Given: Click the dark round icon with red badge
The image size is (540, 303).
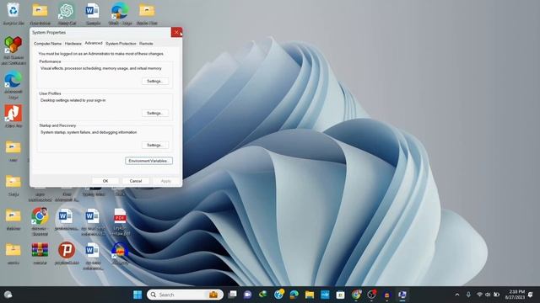Looking at the screenshot, I should point(371,295).
